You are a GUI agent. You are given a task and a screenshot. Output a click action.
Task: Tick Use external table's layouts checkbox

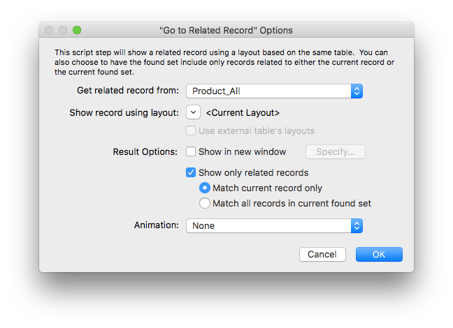click(191, 131)
